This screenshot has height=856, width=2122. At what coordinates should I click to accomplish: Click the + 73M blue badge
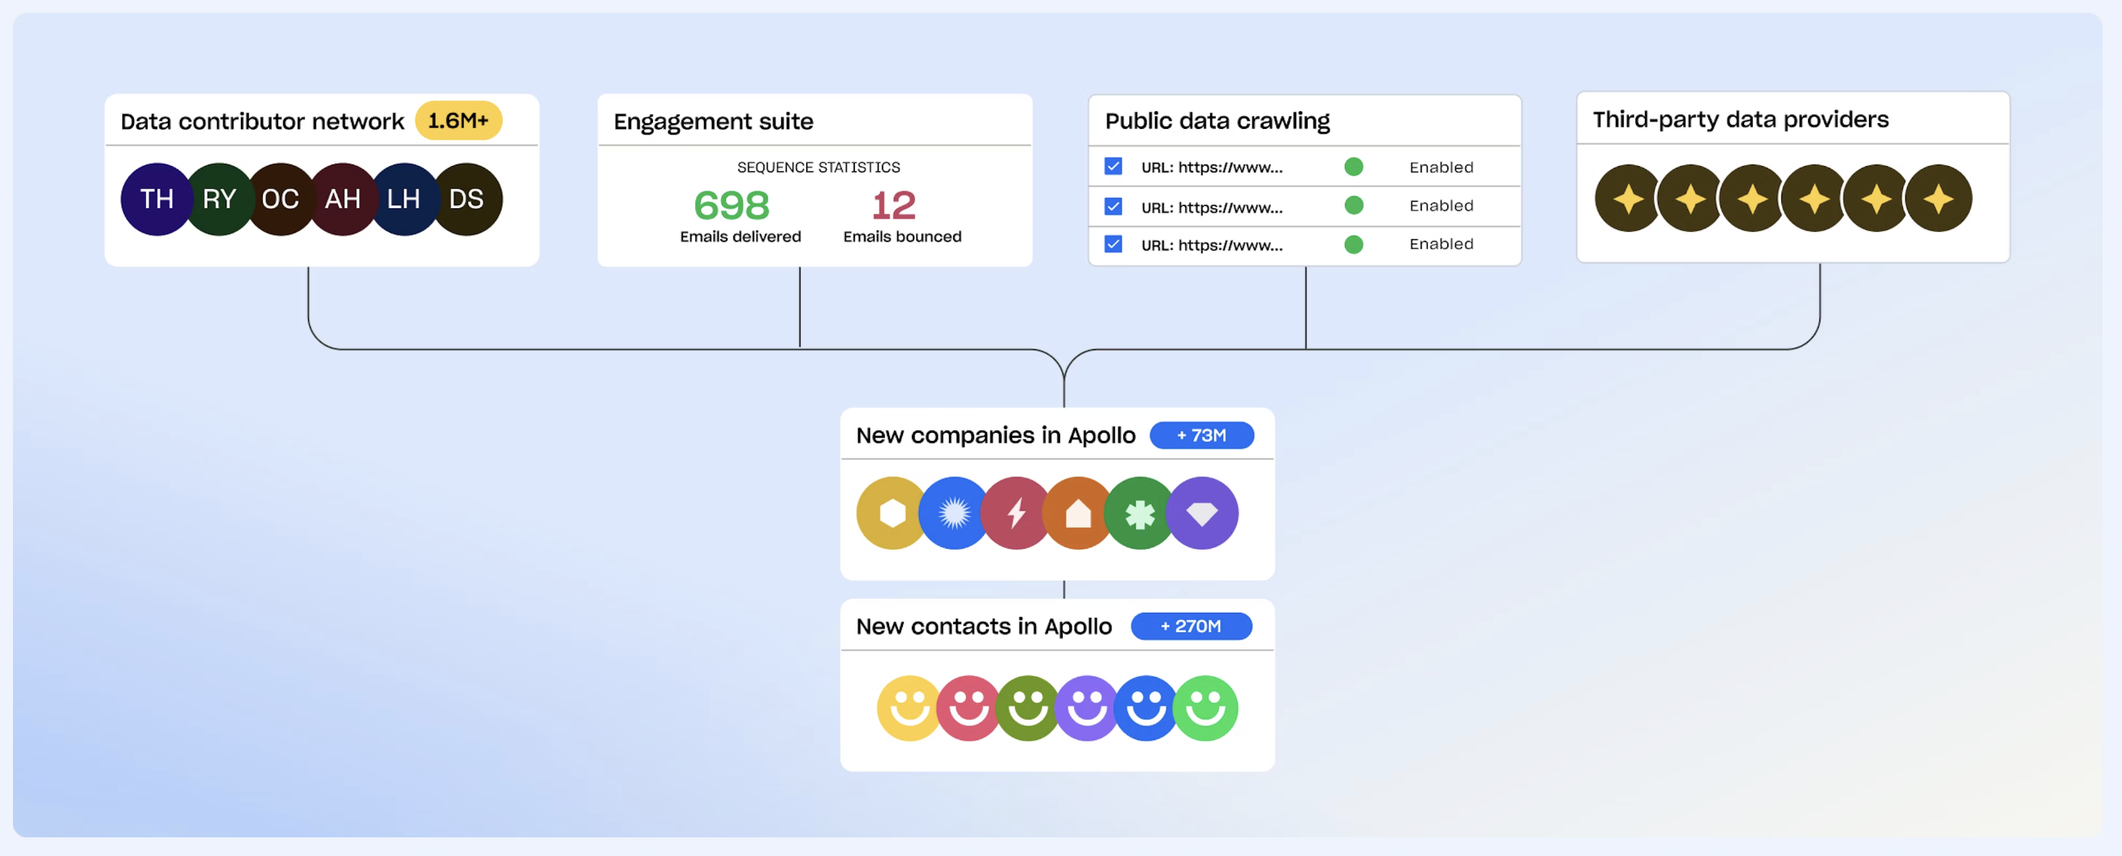pos(1202,435)
